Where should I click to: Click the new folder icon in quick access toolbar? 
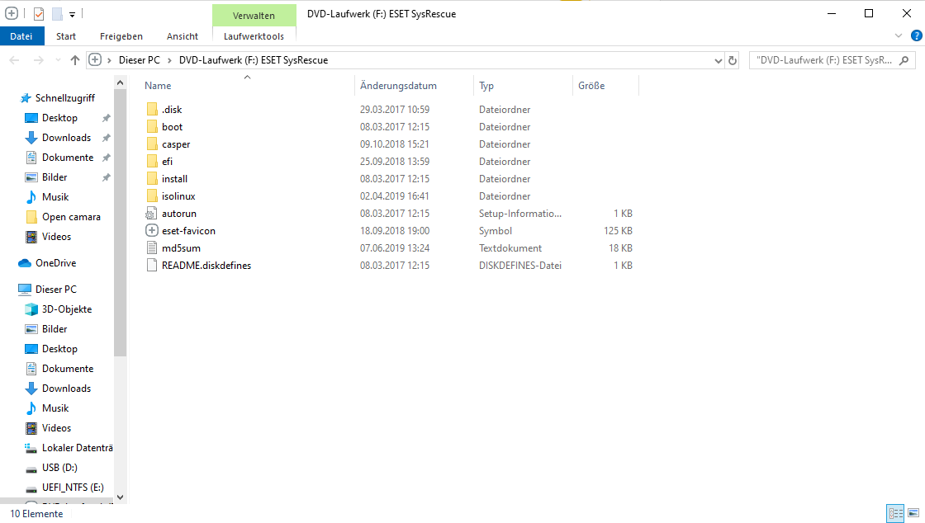(57, 13)
